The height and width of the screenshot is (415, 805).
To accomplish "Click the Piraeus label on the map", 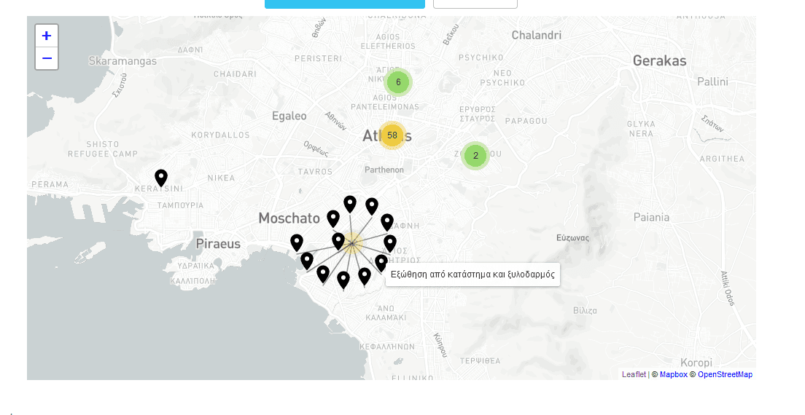I will [x=218, y=244].
